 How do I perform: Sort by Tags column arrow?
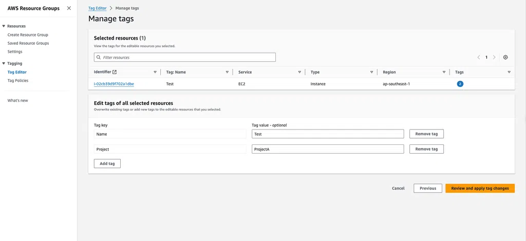(x=509, y=72)
